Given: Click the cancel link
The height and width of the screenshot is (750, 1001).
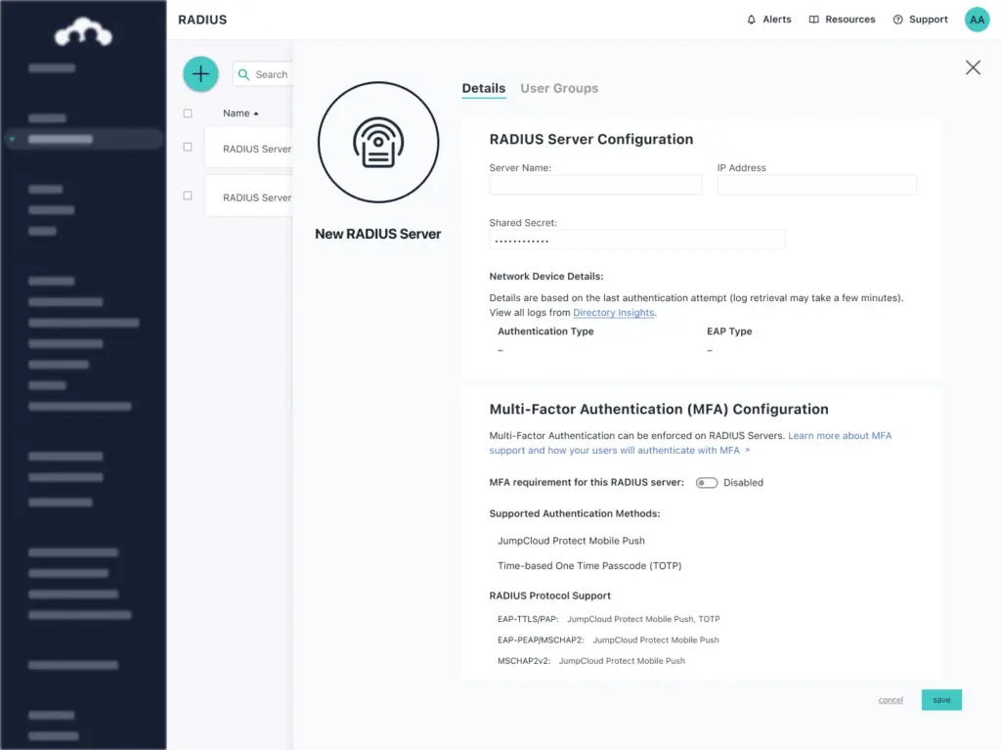Looking at the screenshot, I should tap(891, 700).
